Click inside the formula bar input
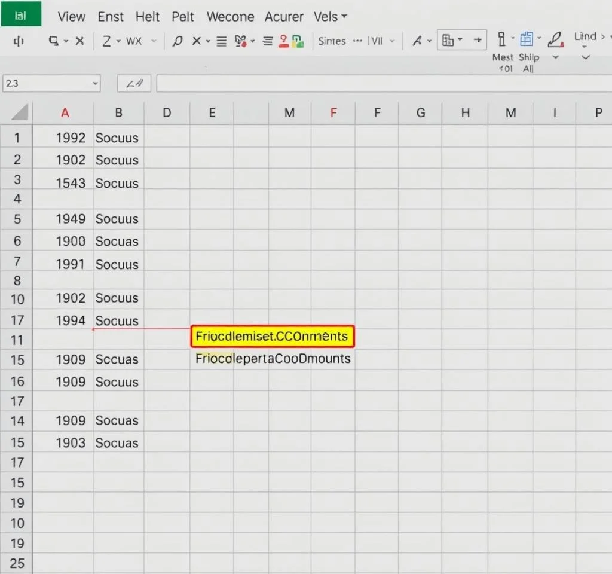The image size is (612, 574). click(382, 84)
